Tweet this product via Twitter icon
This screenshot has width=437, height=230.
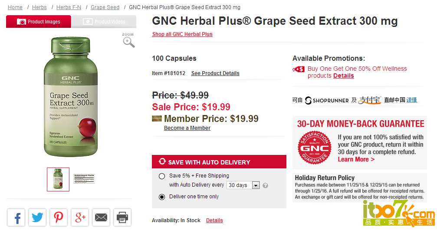[x=37, y=217]
